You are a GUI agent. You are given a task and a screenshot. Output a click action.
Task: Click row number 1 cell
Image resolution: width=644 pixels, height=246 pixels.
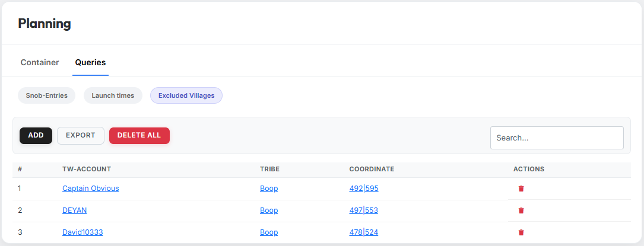tap(20, 189)
